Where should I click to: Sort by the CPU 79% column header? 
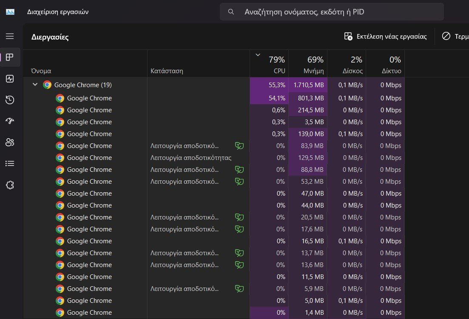(x=269, y=63)
